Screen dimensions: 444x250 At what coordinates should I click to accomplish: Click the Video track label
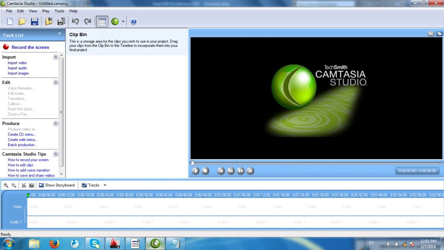pos(17,207)
